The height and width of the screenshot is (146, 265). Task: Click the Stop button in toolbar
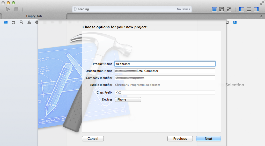click(16, 9)
